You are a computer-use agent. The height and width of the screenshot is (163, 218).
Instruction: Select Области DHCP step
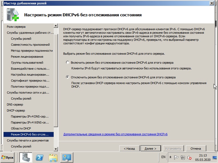click(21, 128)
